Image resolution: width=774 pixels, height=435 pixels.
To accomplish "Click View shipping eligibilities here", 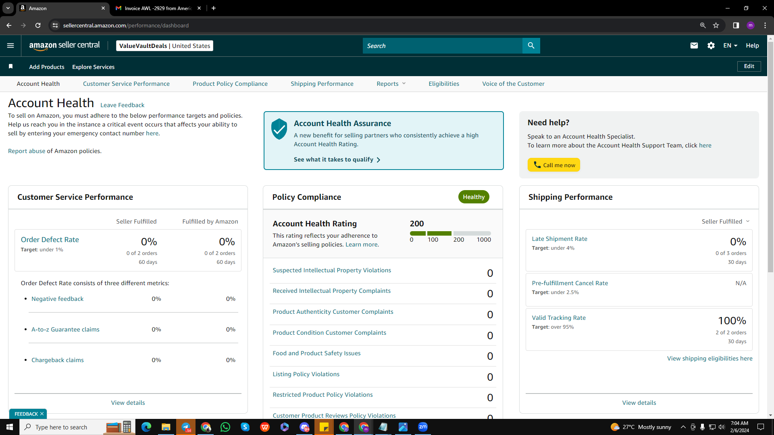I will tap(709, 358).
